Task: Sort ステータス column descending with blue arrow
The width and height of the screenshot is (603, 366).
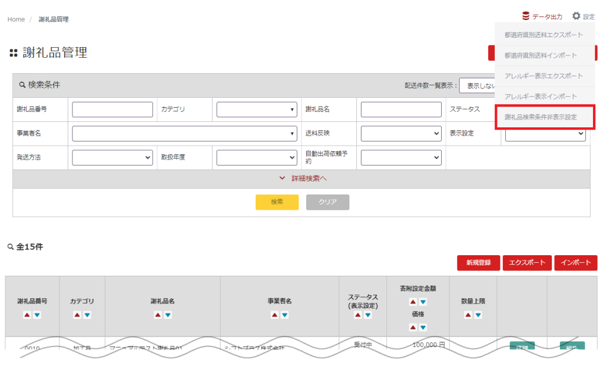Action: click(368, 315)
